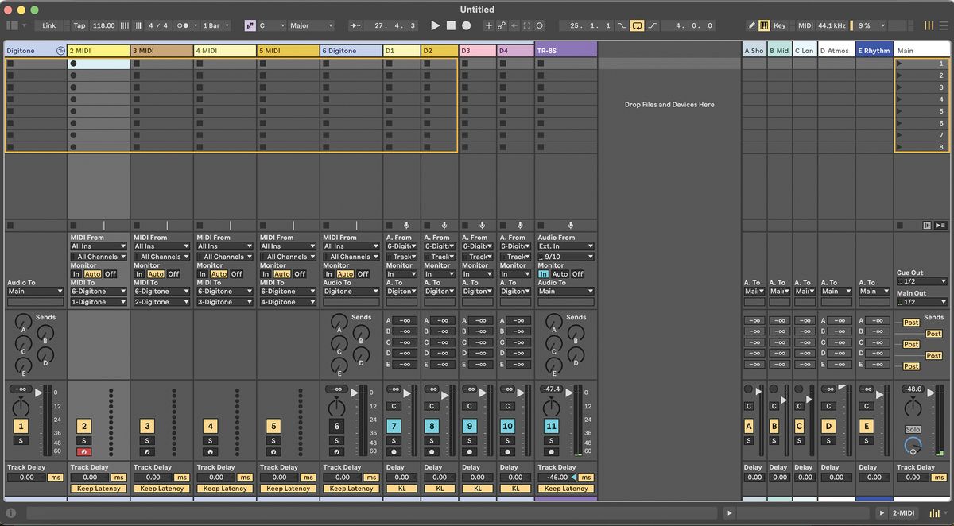Screen dimensions: 954x526
Task: Open the 1 Bar quantization dropdown
Action: pos(215,25)
